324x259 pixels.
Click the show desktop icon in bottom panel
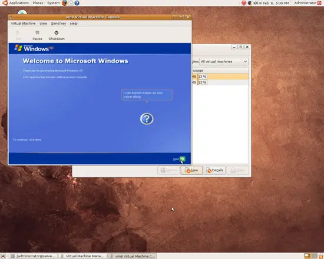[x=3, y=256]
